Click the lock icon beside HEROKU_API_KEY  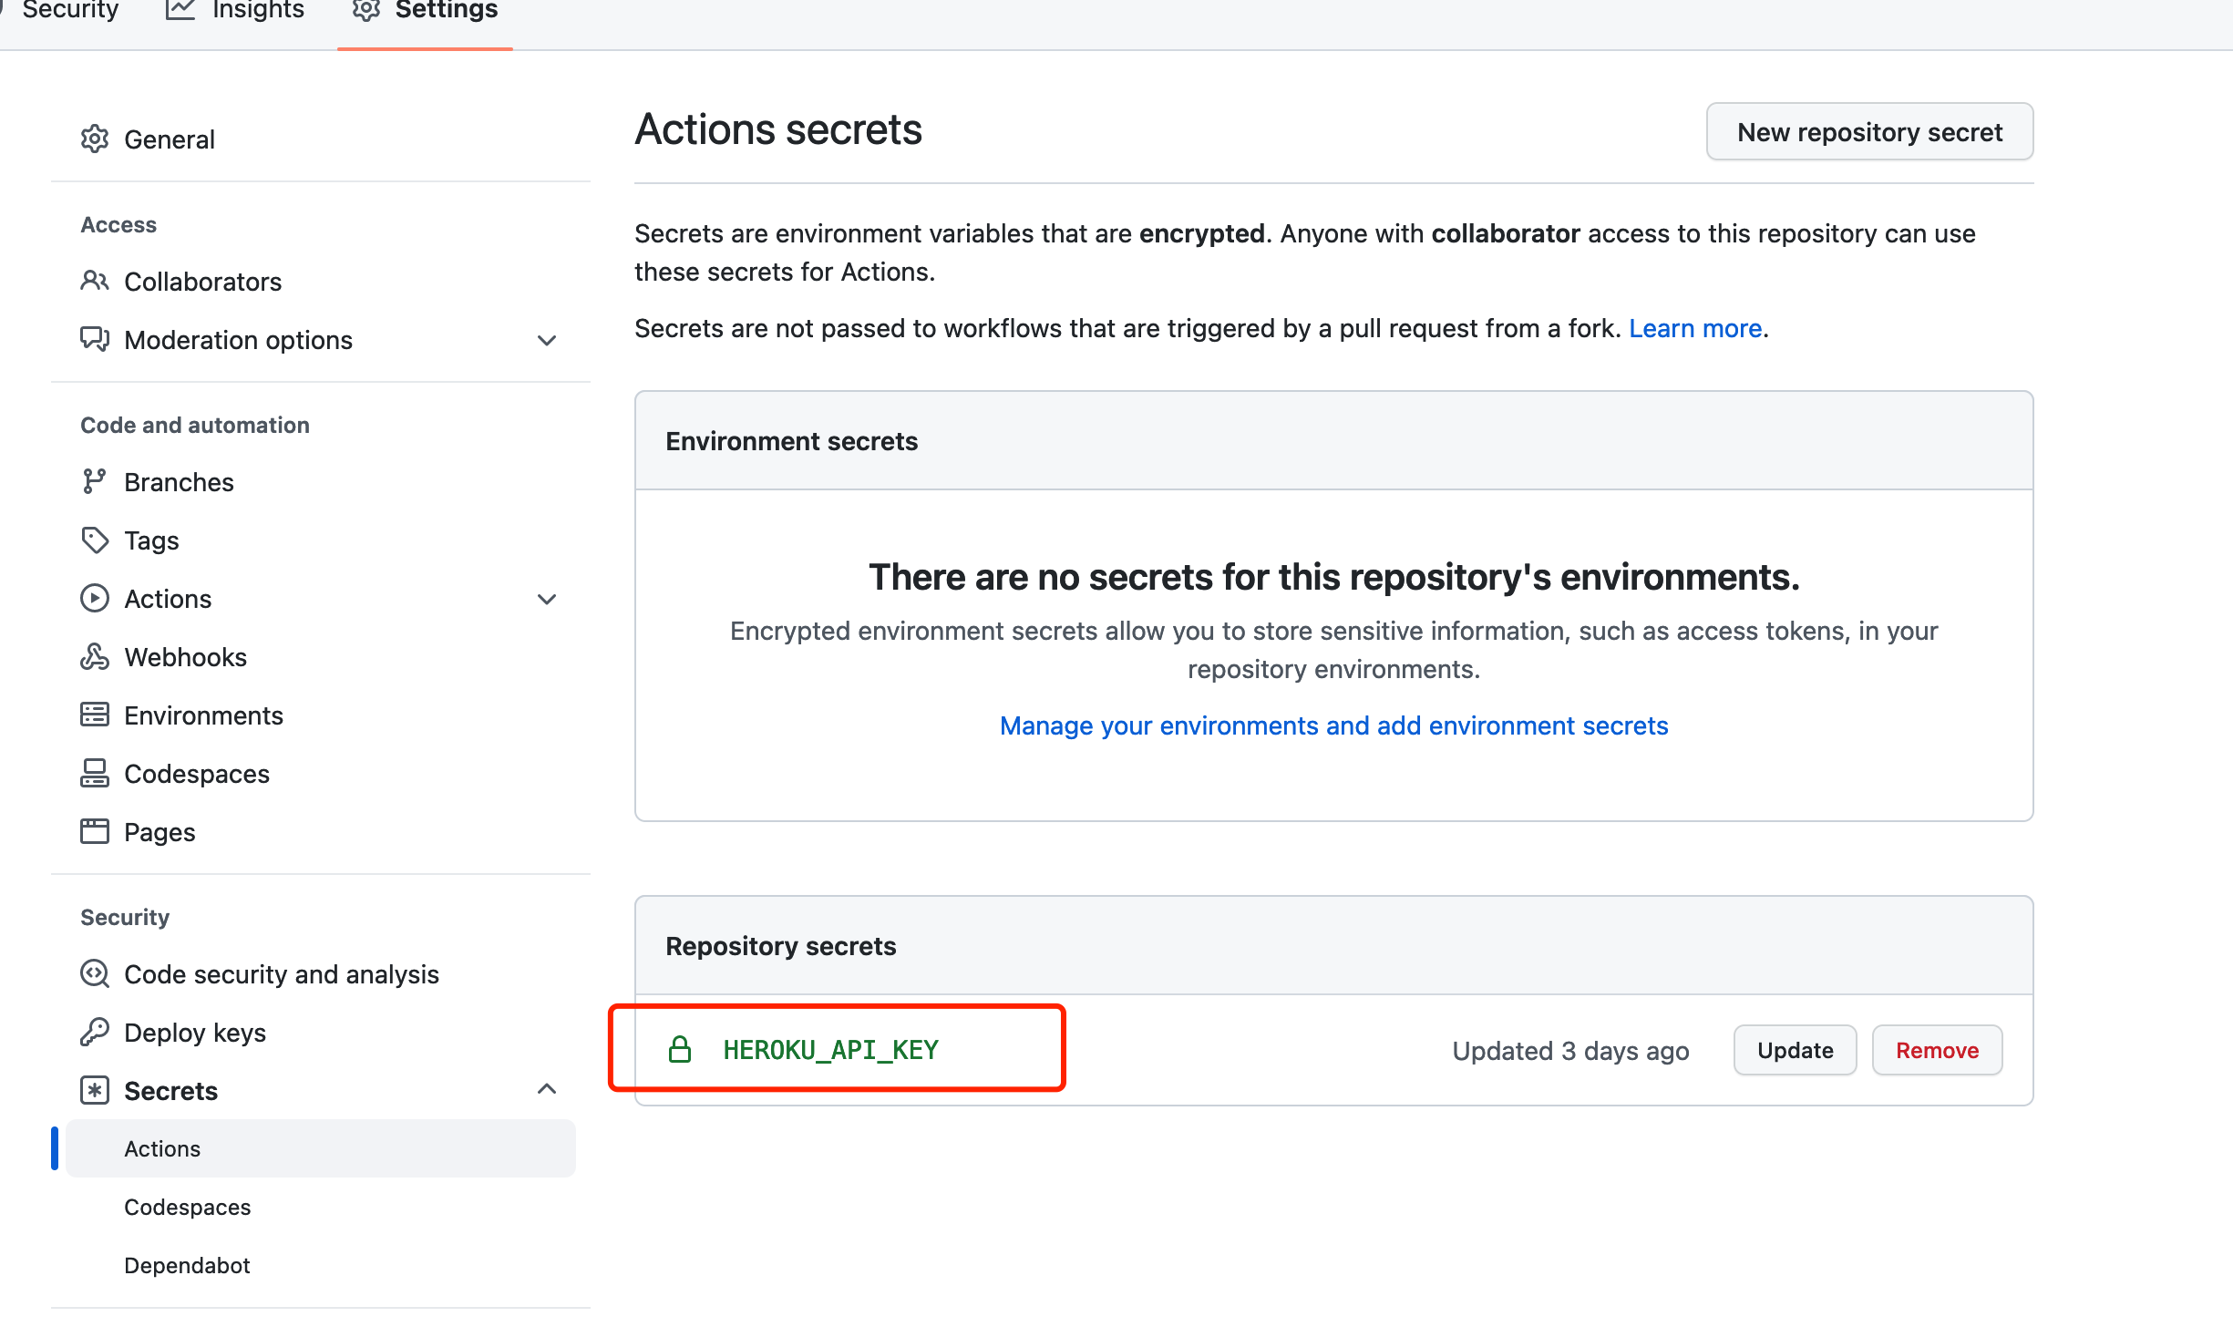680,1050
